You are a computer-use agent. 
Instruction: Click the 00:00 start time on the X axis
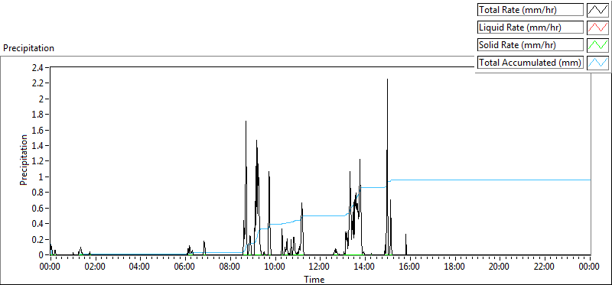[x=50, y=267]
